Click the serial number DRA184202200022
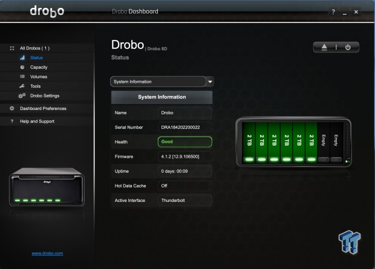Viewport: 375px width, 269px height. pos(184,127)
